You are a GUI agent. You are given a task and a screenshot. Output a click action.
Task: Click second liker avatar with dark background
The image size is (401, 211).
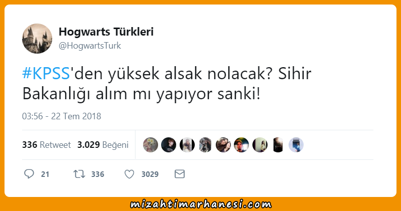(169, 145)
